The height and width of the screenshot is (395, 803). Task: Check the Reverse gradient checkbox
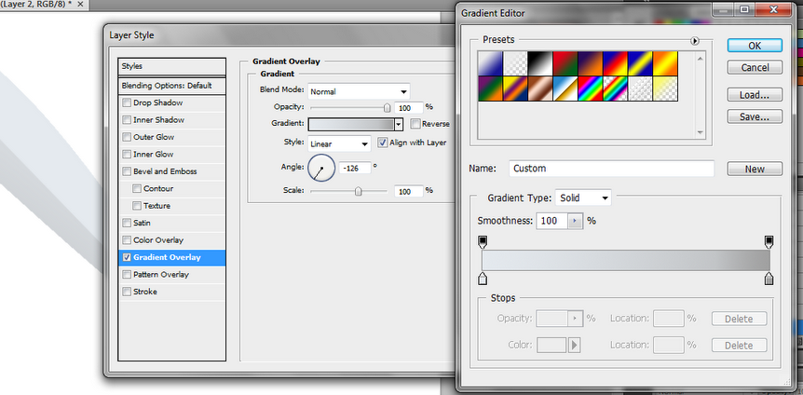(x=415, y=124)
